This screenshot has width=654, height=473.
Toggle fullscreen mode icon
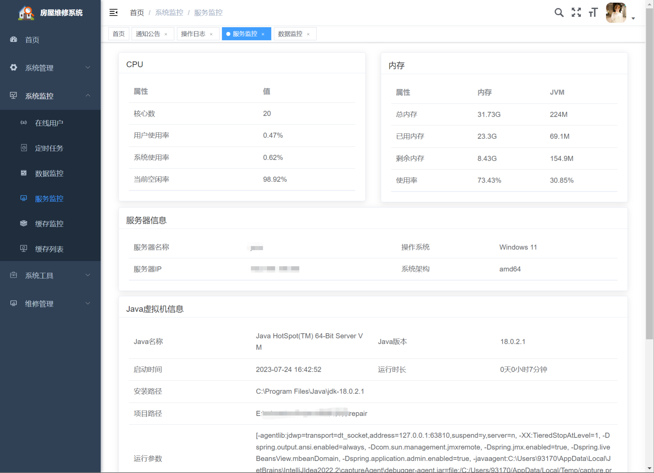pos(576,13)
